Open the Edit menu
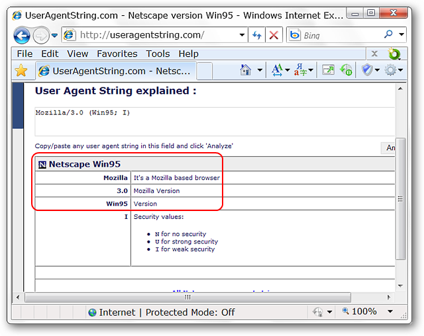 pyautogui.click(x=50, y=54)
